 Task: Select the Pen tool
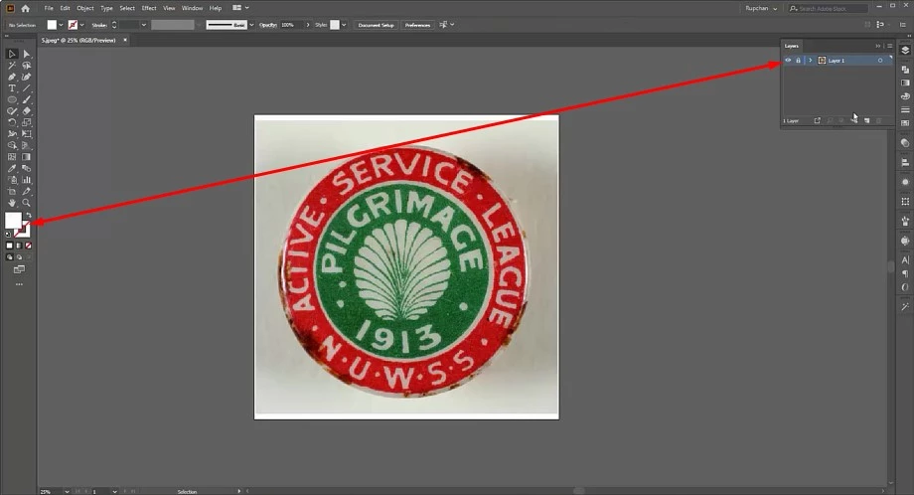12,77
